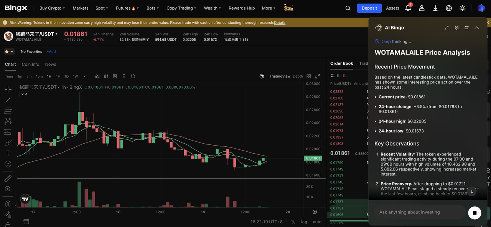
Task: Stop the AI response generation
Action: tap(475, 213)
